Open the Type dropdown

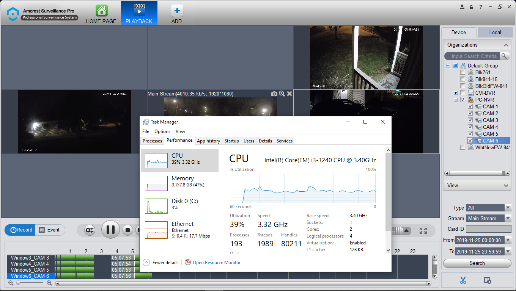508,208
